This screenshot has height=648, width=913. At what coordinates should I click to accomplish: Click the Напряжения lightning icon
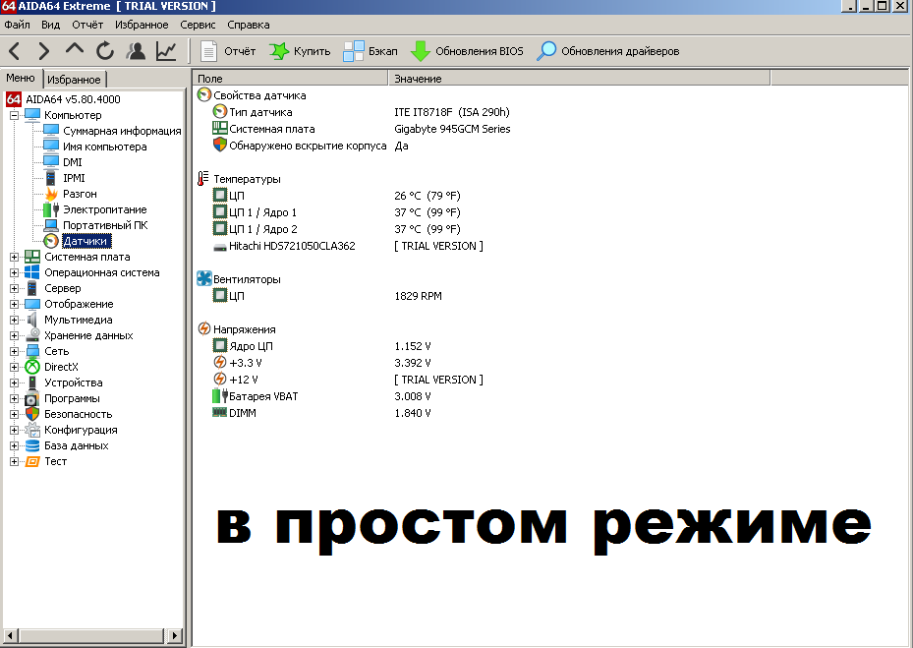tap(203, 328)
